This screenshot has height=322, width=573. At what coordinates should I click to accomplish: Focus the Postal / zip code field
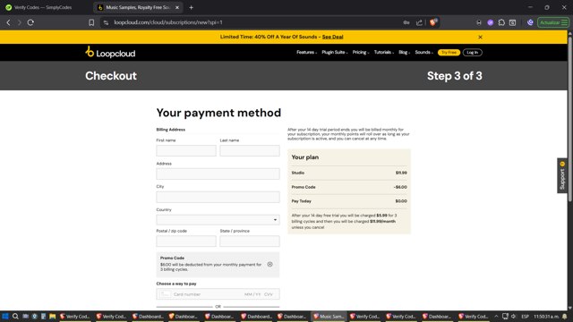pos(186,241)
